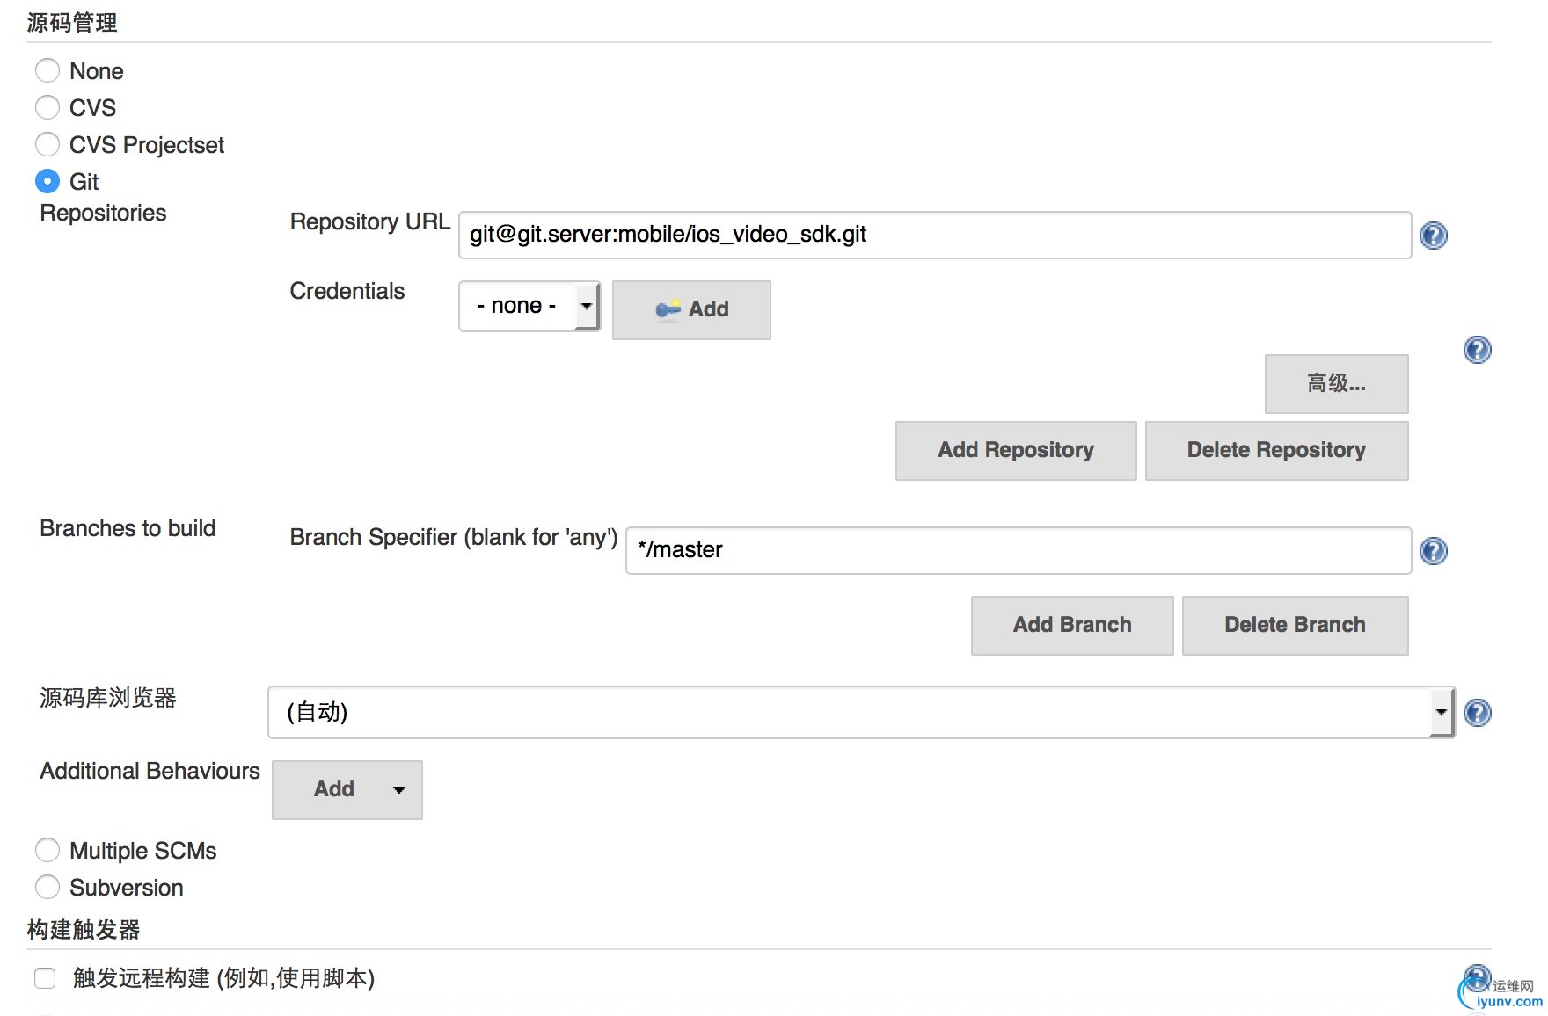Open help for 源码库浏览器 dropdown
The width and height of the screenshot is (1548, 1016).
[x=1477, y=713]
